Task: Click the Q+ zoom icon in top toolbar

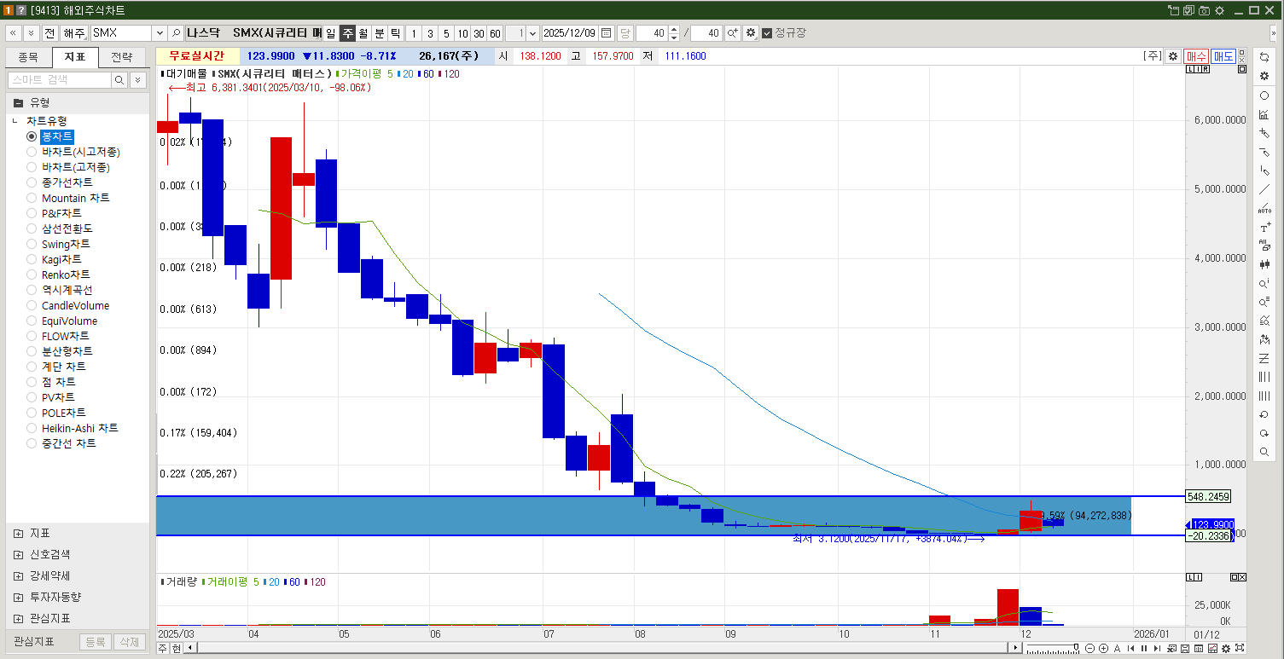Action: tap(733, 33)
